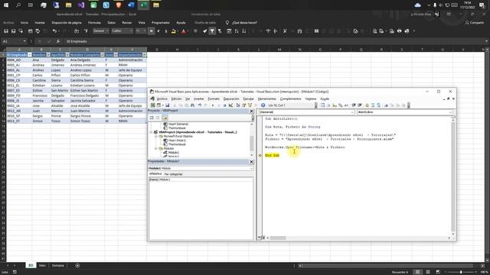This screenshot has width=490, height=275.
Task: Open the Departamento column filter dropdown
Action: coord(144,55)
